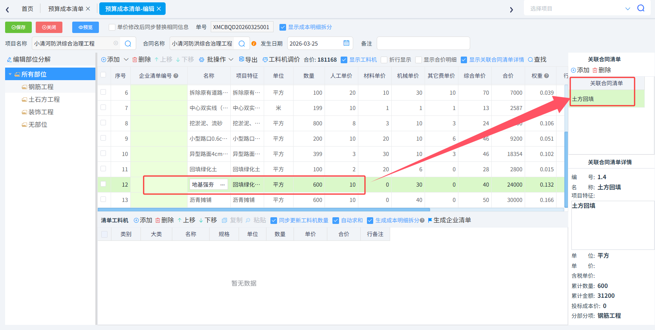Toggle the 显示工料机 checkbox
The width and height of the screenshot is (655, 330).
click(344, 60)
